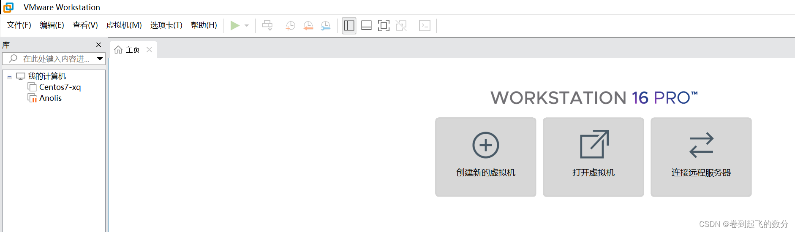Select 我的计算机 in the library tree
The width and height of the screenshot is (795, 232).
47,76
